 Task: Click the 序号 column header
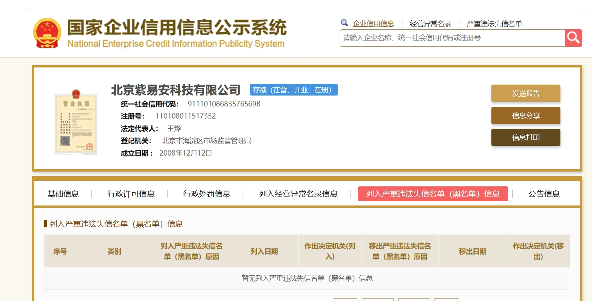coord(60,251)
